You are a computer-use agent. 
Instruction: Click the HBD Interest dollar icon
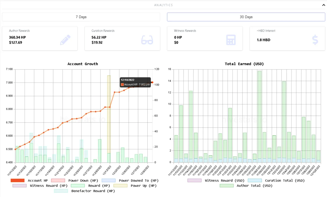[x=315, y=40]
